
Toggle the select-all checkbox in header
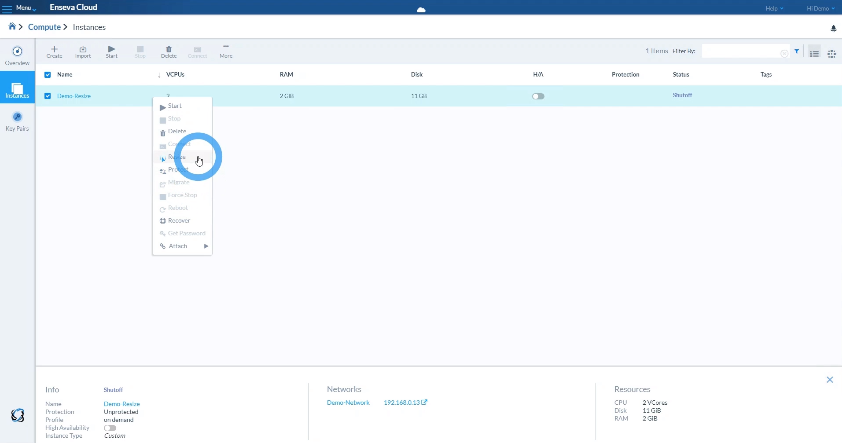point(48,75)
